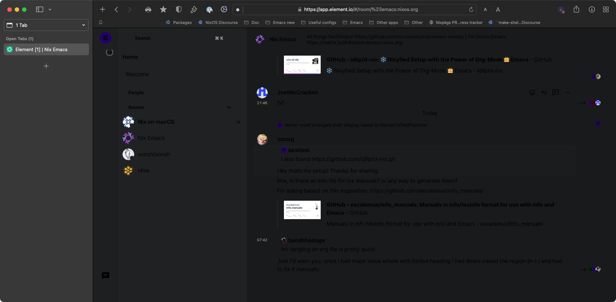Show Safari downloads

pos(592,10)
